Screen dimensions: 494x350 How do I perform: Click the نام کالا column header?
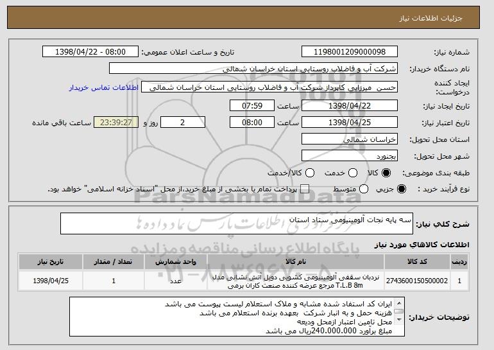point(296,262)
